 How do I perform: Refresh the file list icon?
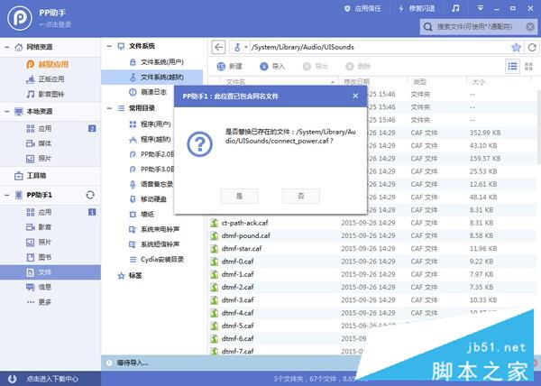[532, 47]
